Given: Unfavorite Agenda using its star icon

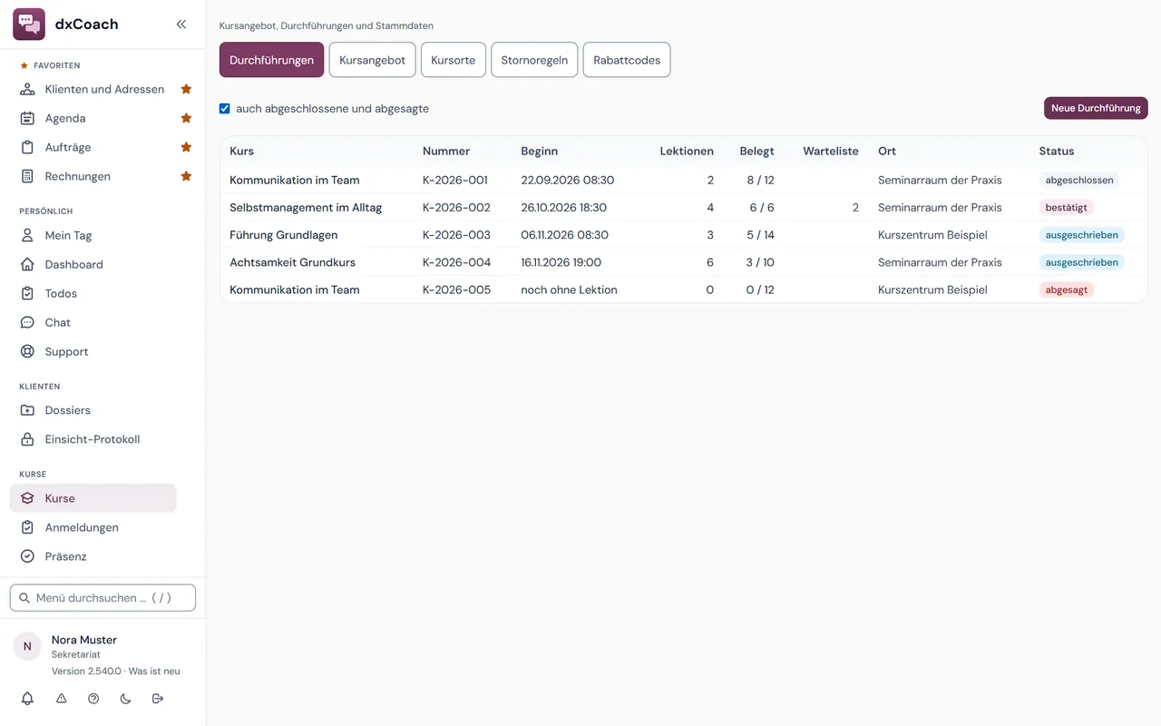Looking at the screenshot, I should coord(186,118).
